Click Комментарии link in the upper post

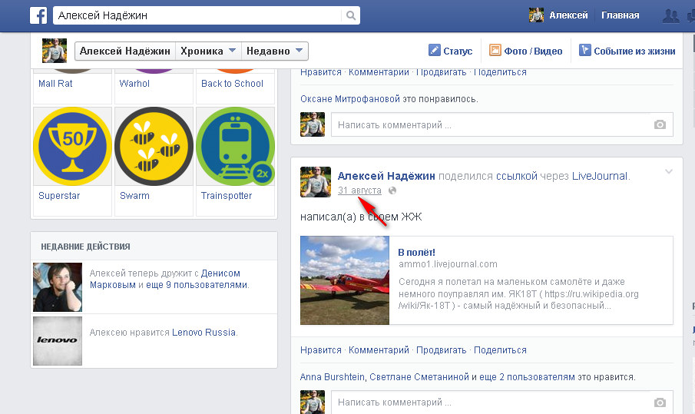pyautogui.click(x=379, y=72)
